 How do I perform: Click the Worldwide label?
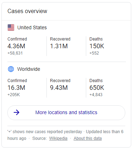[x=28, y=69]
